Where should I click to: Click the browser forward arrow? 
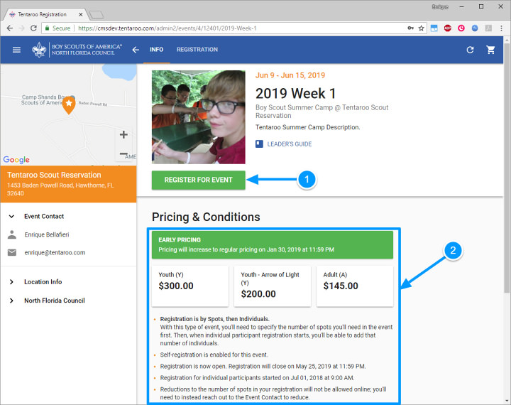tap(21, 28)
